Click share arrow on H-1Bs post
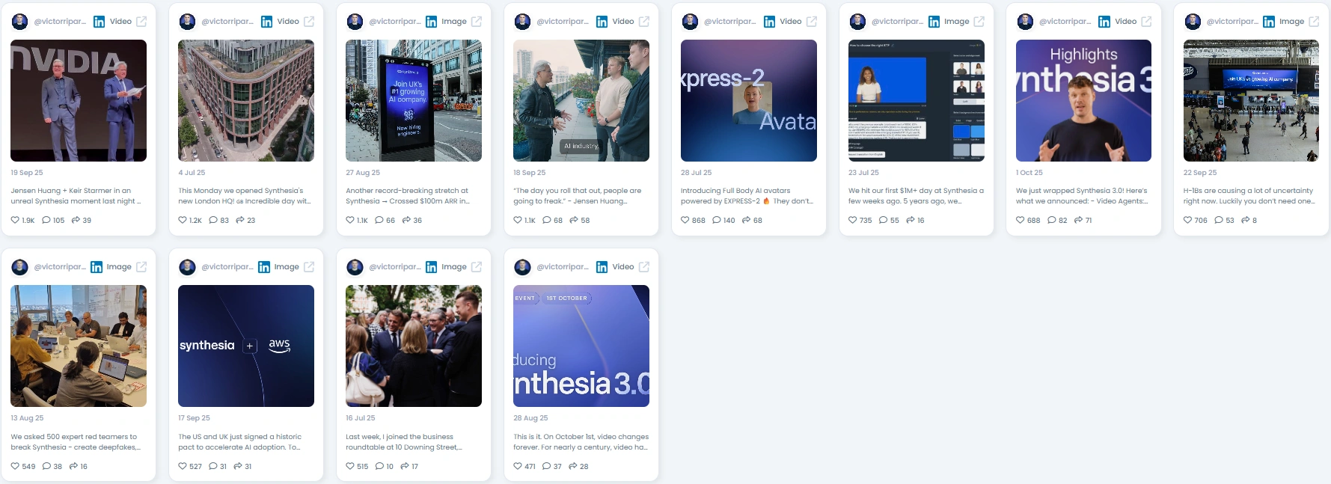The width and height of the screenshot is (1331, 484). tap(1245, 220)
